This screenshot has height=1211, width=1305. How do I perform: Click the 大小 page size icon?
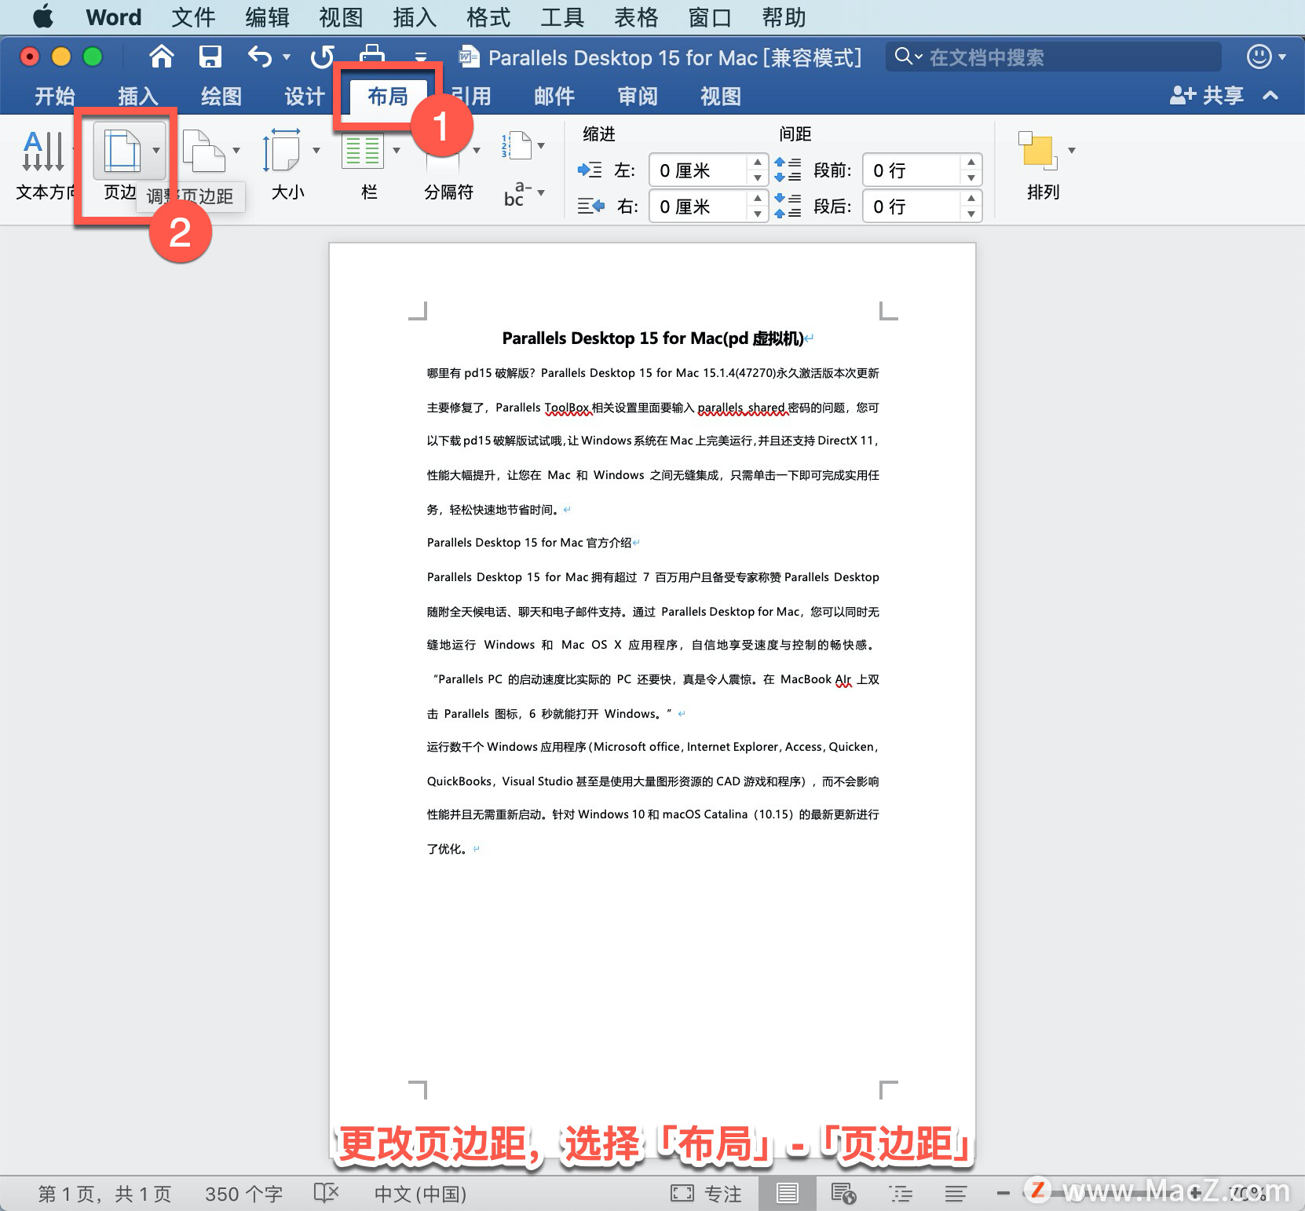(x=282, y=150)
